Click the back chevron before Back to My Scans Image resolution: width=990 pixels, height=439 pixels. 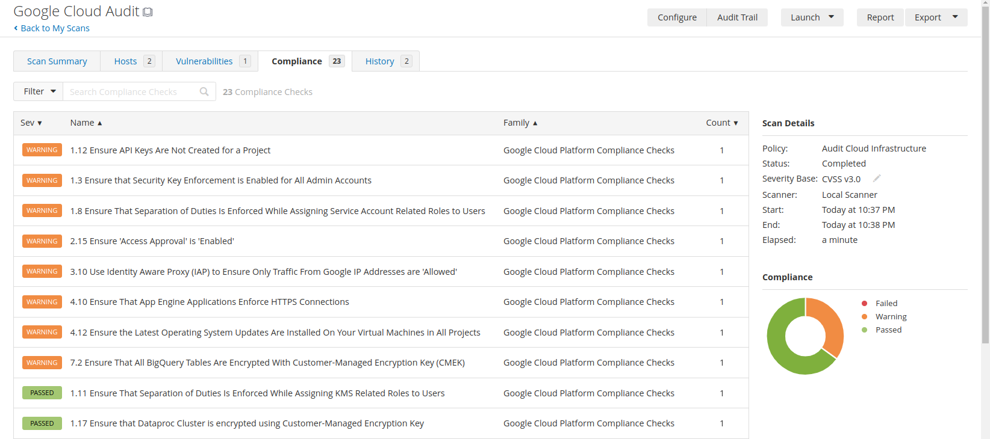pos(16,28)
